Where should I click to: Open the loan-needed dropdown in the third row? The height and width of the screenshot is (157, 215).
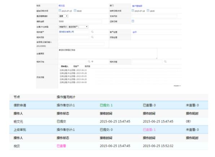coord(63,16)
